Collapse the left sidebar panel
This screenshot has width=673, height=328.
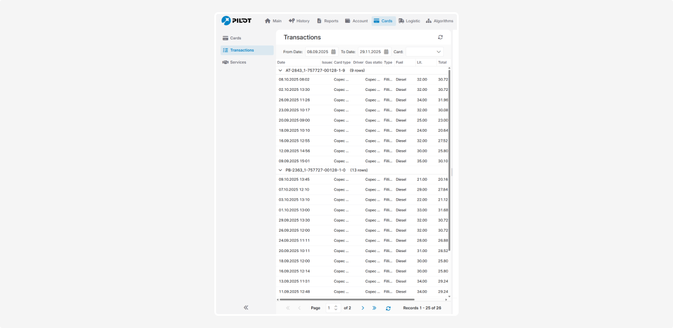[x=246, y=307]
